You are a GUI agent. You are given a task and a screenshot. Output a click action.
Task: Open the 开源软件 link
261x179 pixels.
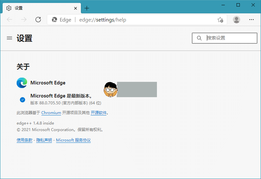click(x=99, y=113)
